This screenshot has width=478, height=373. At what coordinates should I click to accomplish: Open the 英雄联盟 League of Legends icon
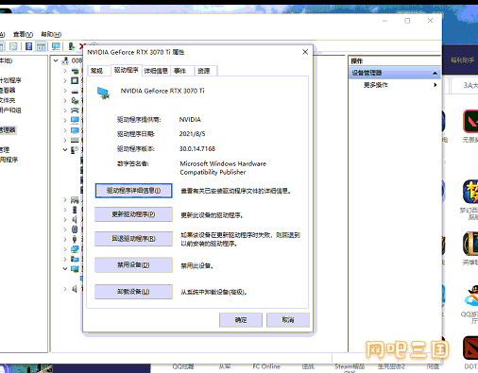coord(470,244)
